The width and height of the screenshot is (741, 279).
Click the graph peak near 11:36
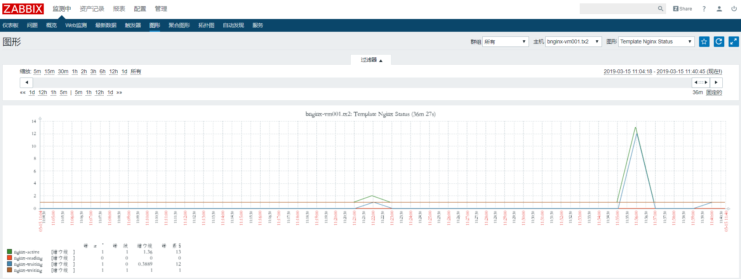pos(635,127)
